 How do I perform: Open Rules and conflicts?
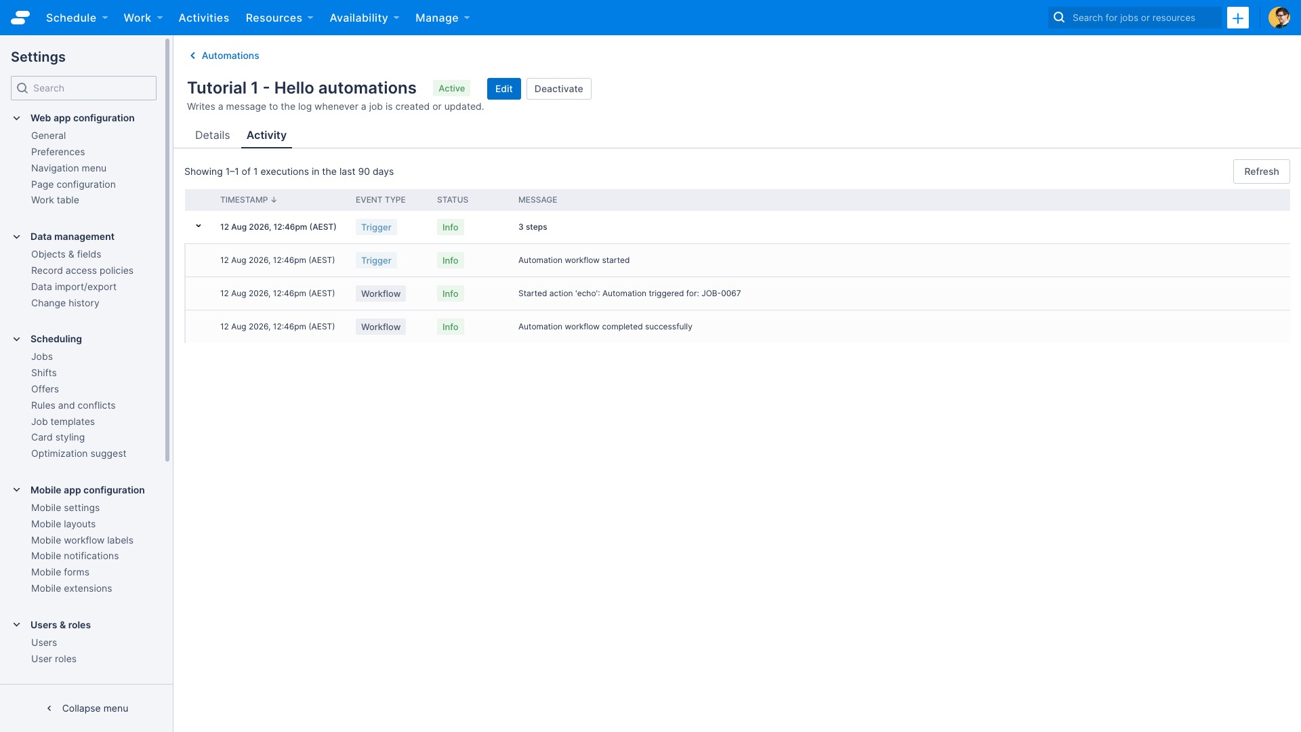[73, 405]
